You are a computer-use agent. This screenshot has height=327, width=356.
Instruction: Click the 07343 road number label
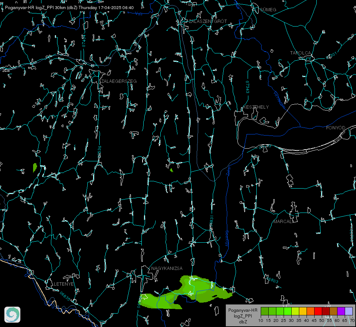[x=248, y=87]
